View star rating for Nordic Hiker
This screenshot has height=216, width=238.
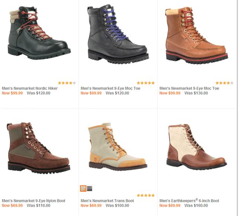click(x=67, y=83)
